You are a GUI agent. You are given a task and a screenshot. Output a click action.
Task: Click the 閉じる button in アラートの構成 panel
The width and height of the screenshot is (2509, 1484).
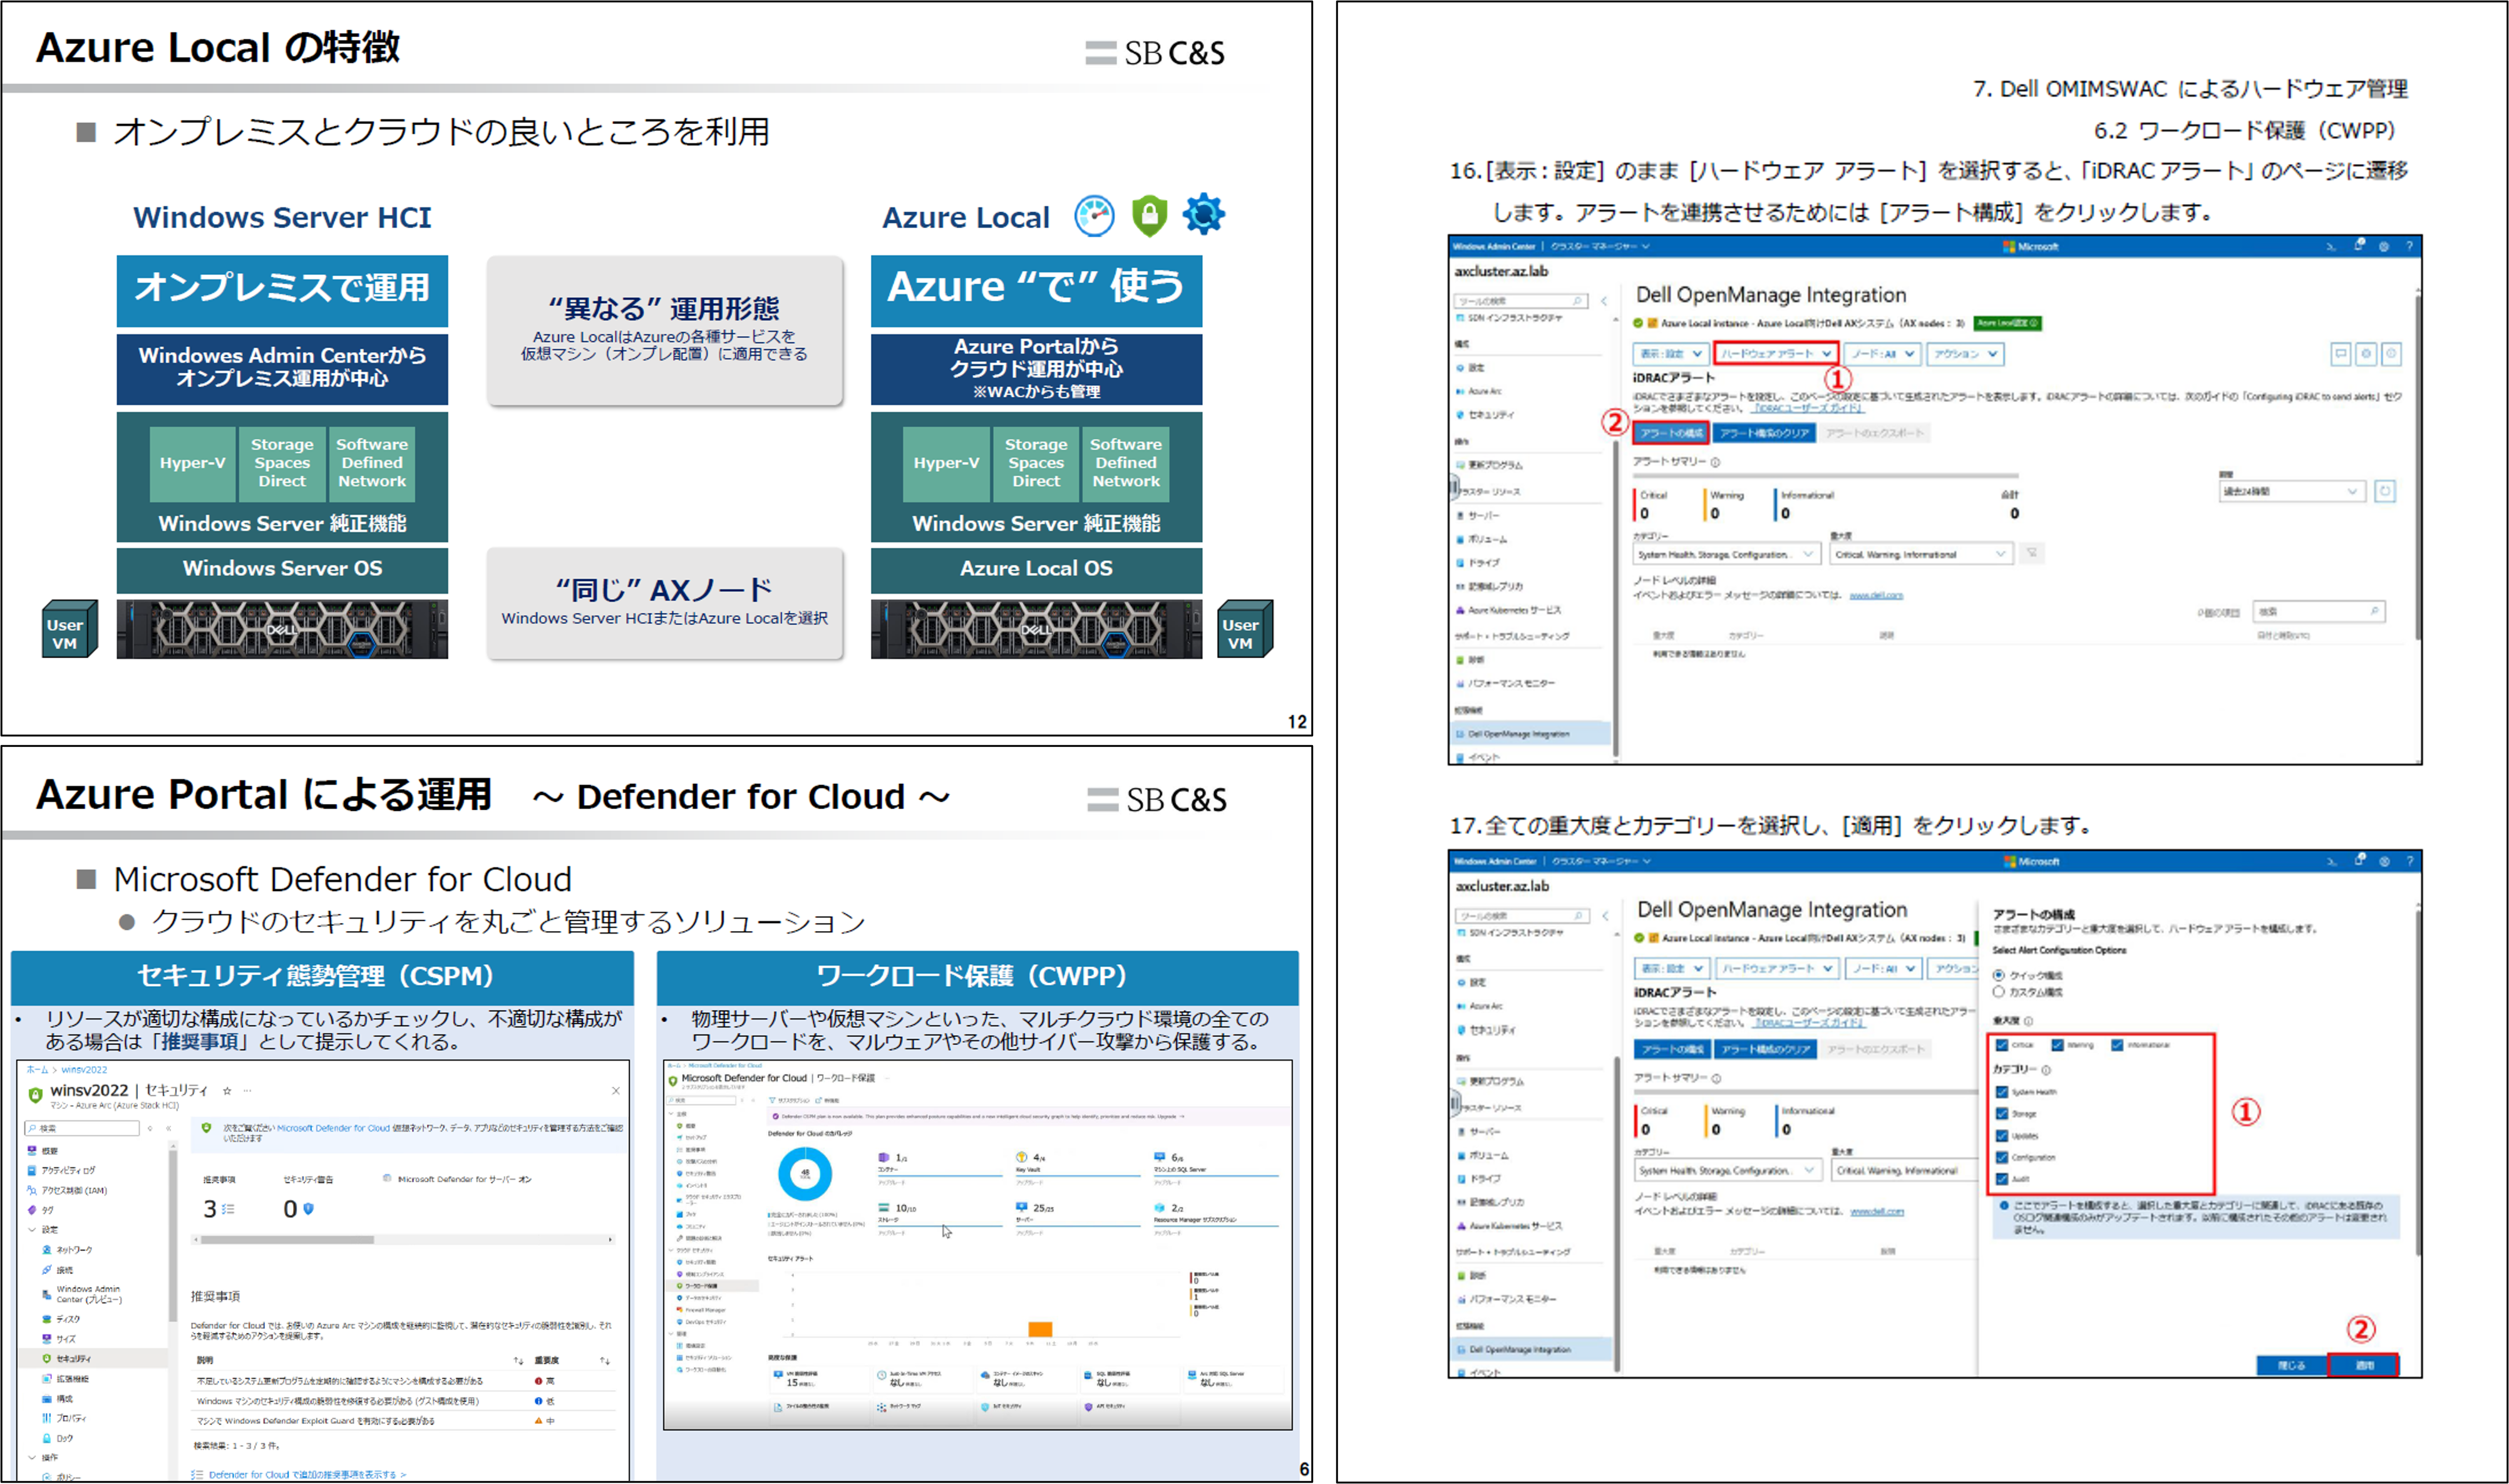2291,1365
